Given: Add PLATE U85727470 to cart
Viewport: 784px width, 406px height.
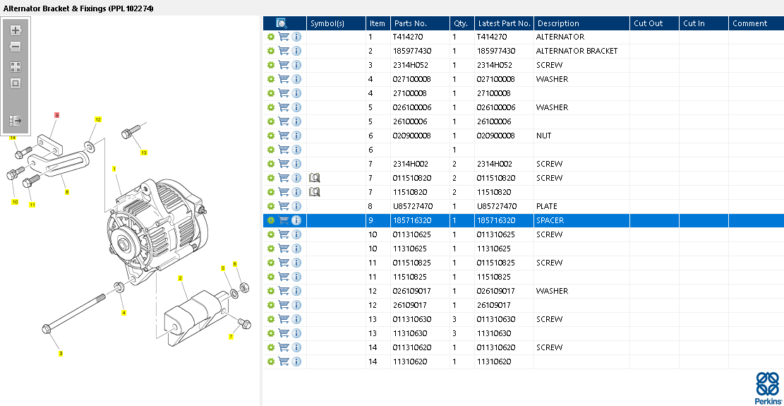Looking at the screenshot, I should [x=284, y=206].
